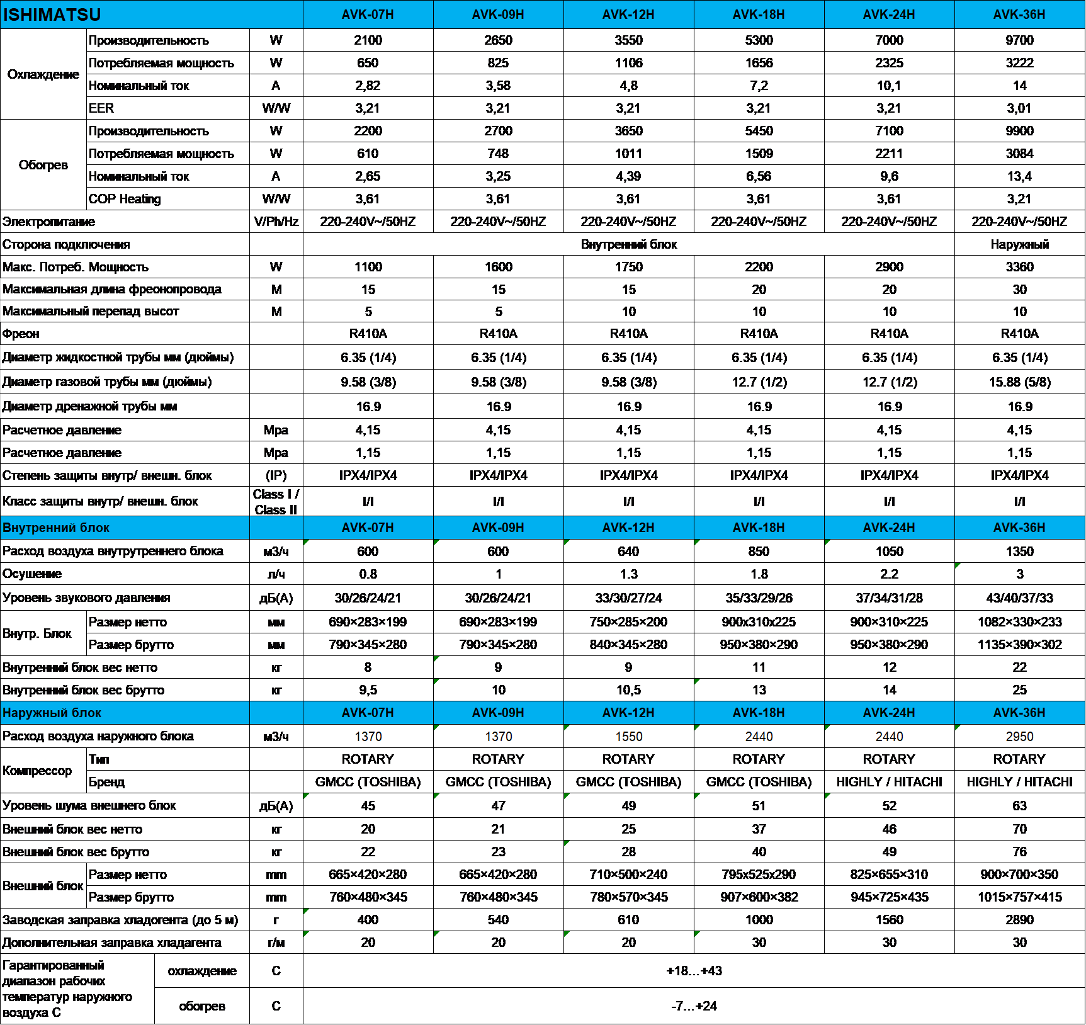Select the max power consumption 1750

click(x=628, y=267)
